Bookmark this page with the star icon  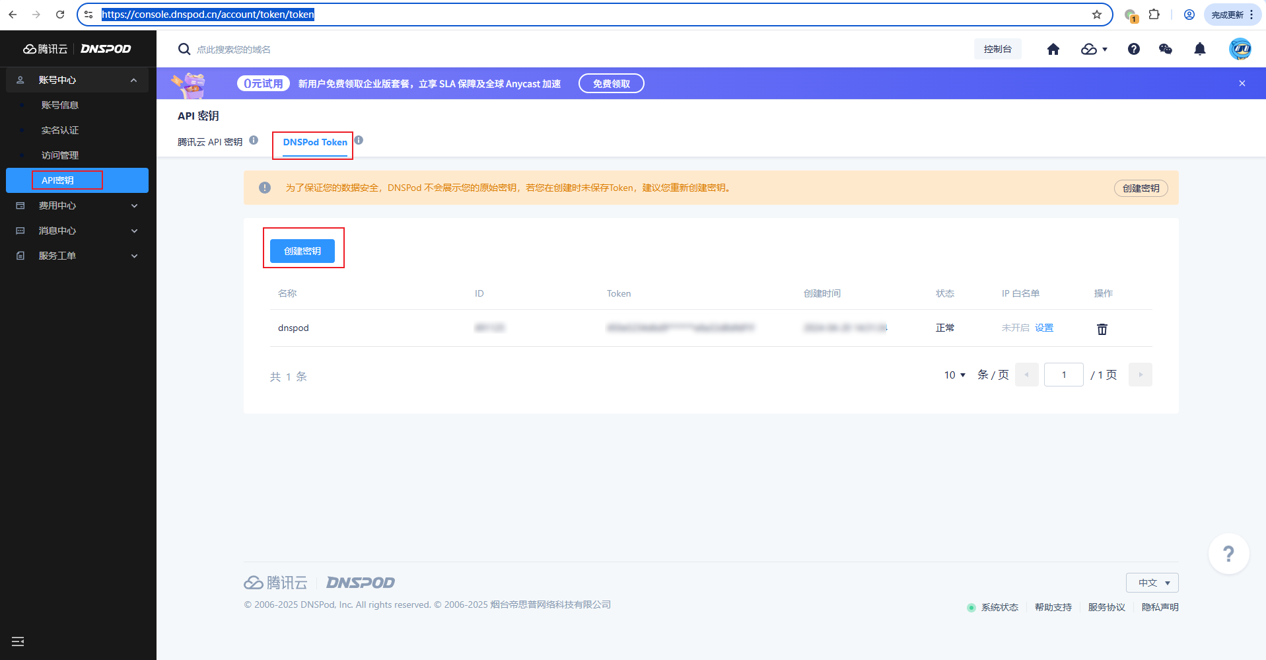point(1097,15)
